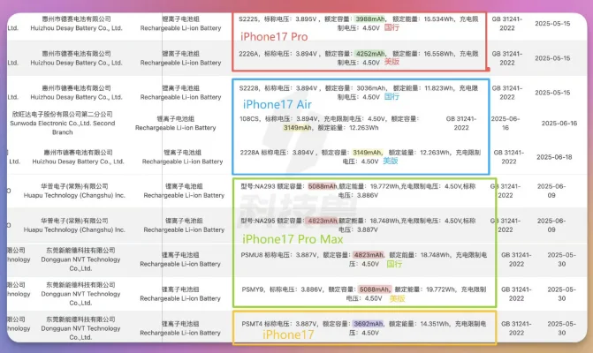Select the PSMY9 model code
This screenshot has height=353, width=593.
click(252, 289)
